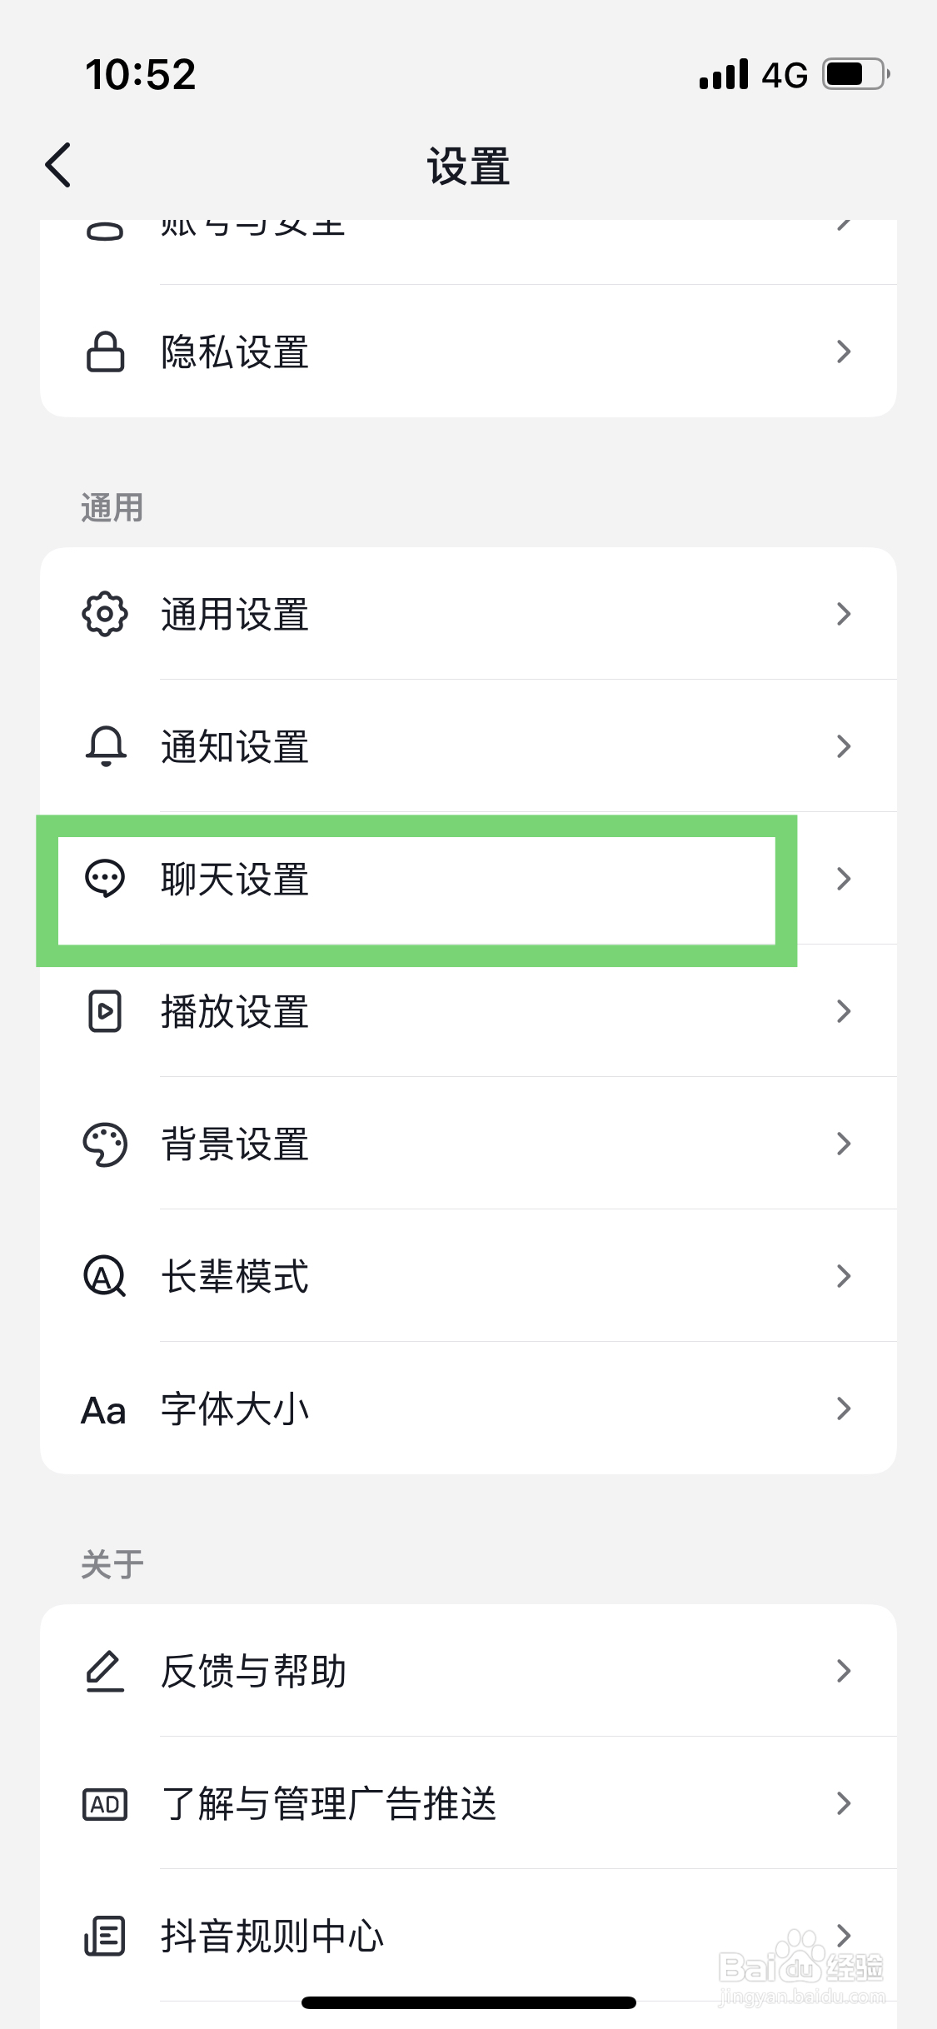
Task: Open 了解与管理广告推送 entry
Action: tap(468, 1803)
